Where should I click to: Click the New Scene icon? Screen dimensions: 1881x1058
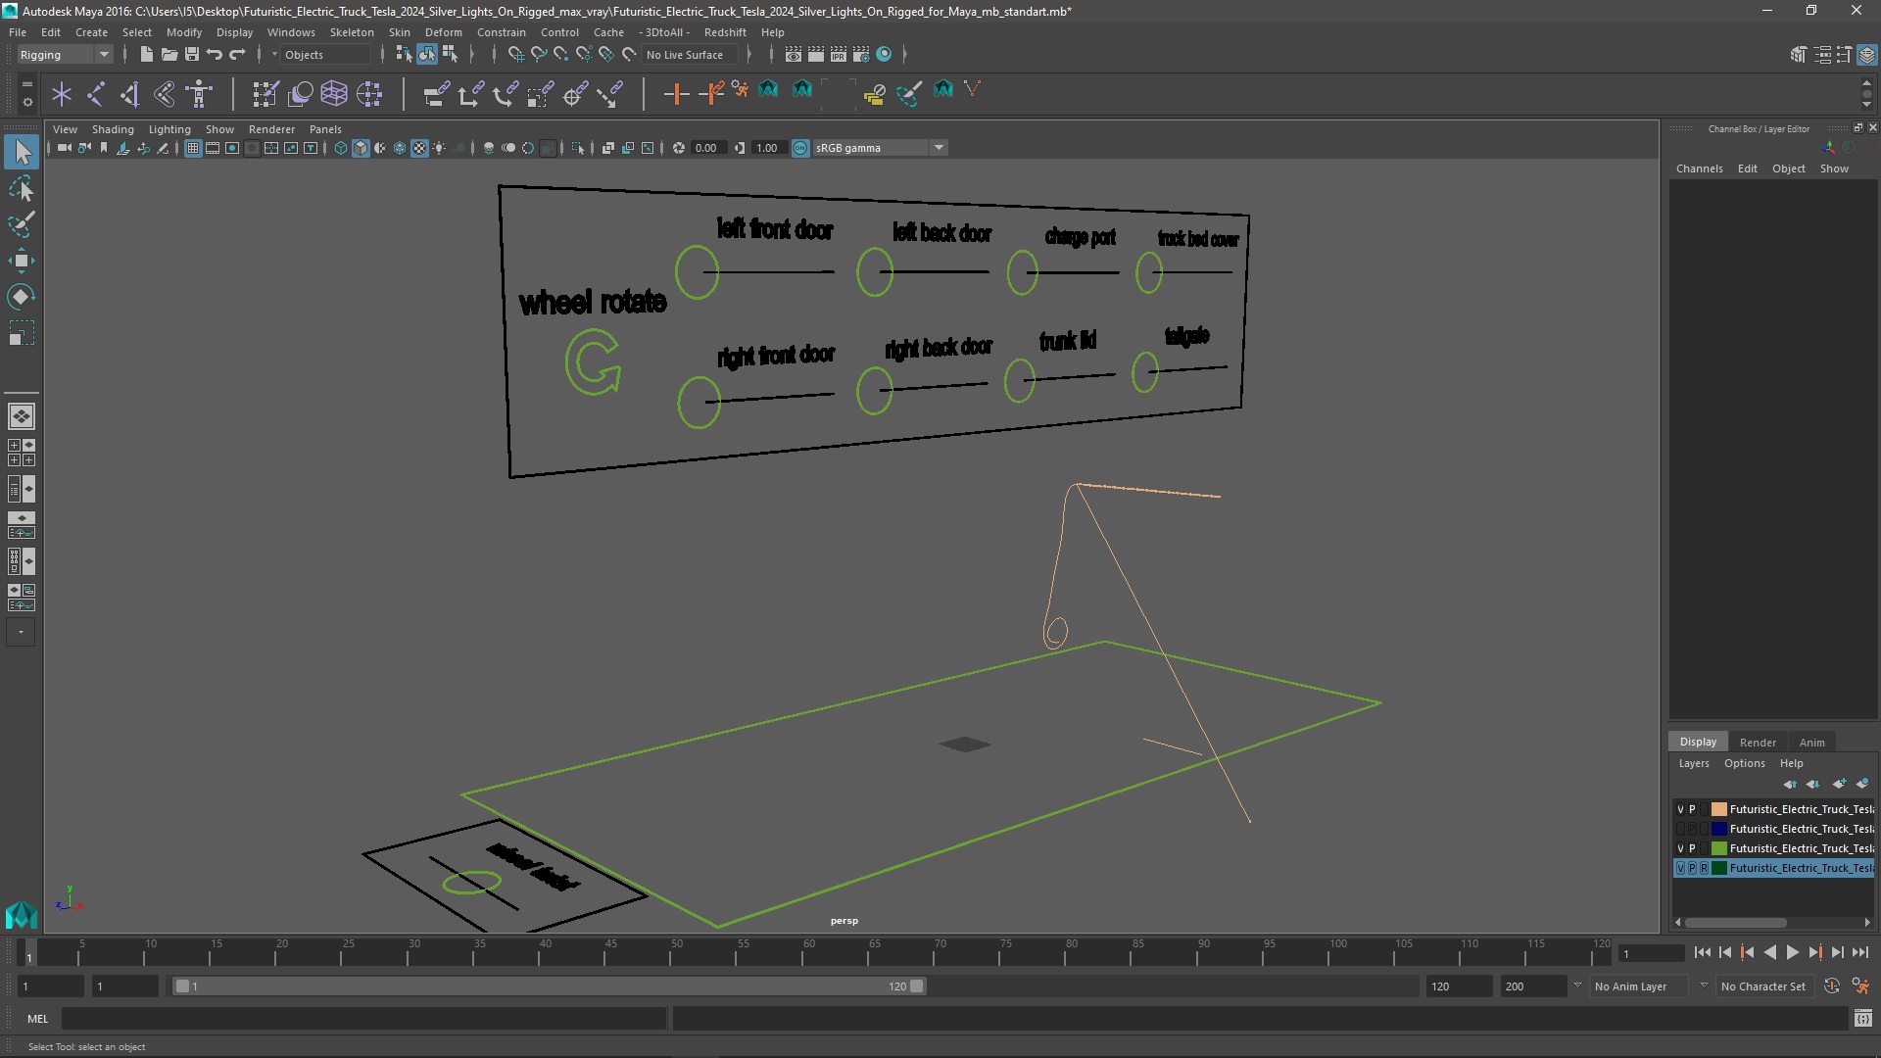pyautogui.click(x=146, y=55)
